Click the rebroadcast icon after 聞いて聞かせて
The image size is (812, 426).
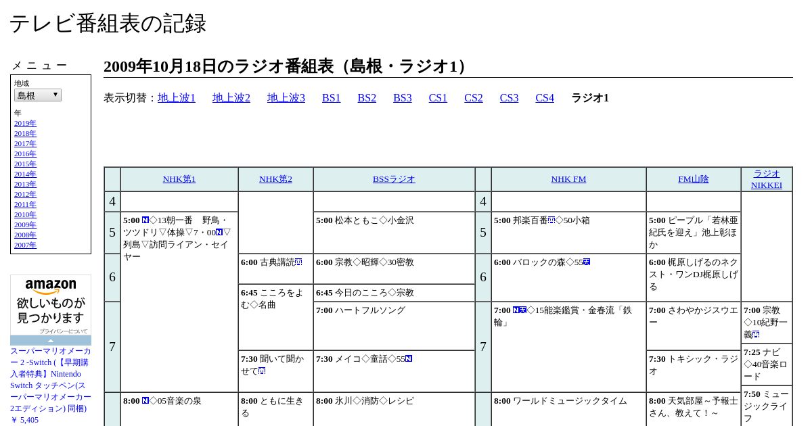pos(262,371)
